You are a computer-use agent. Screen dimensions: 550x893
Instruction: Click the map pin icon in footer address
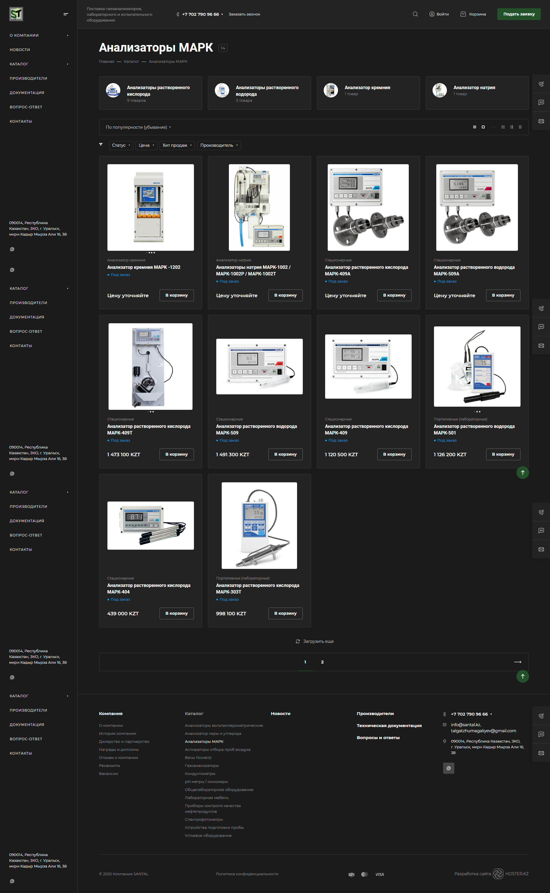pos(445,741)
